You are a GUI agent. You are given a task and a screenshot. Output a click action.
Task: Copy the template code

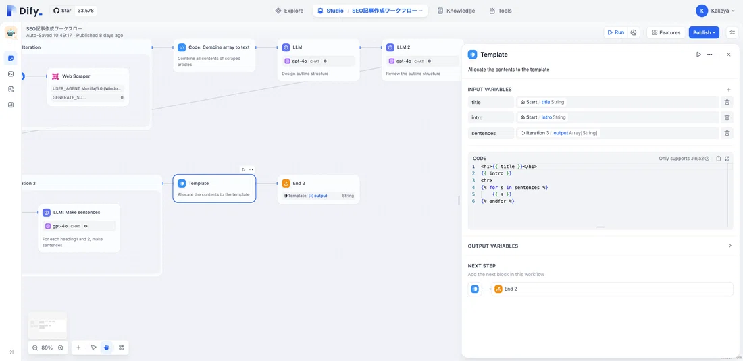[719, 159]
